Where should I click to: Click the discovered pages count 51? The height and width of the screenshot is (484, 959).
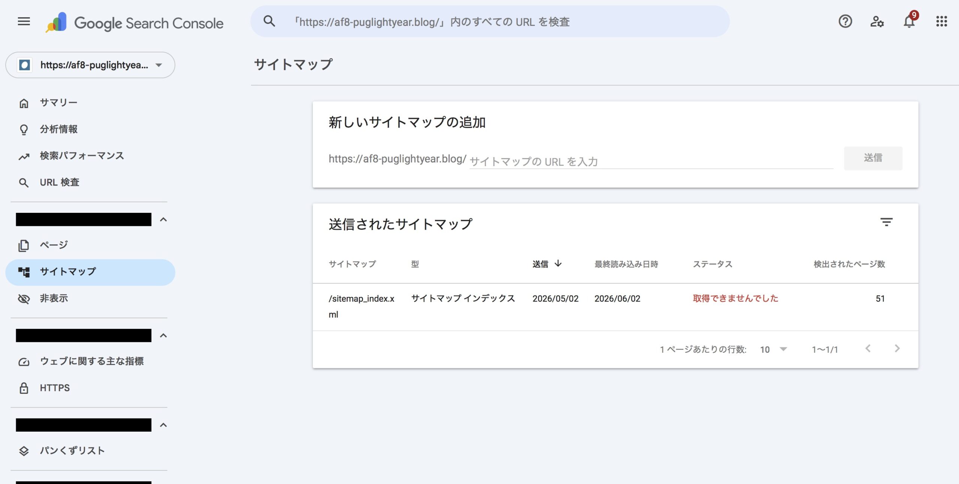coord(880,298)
